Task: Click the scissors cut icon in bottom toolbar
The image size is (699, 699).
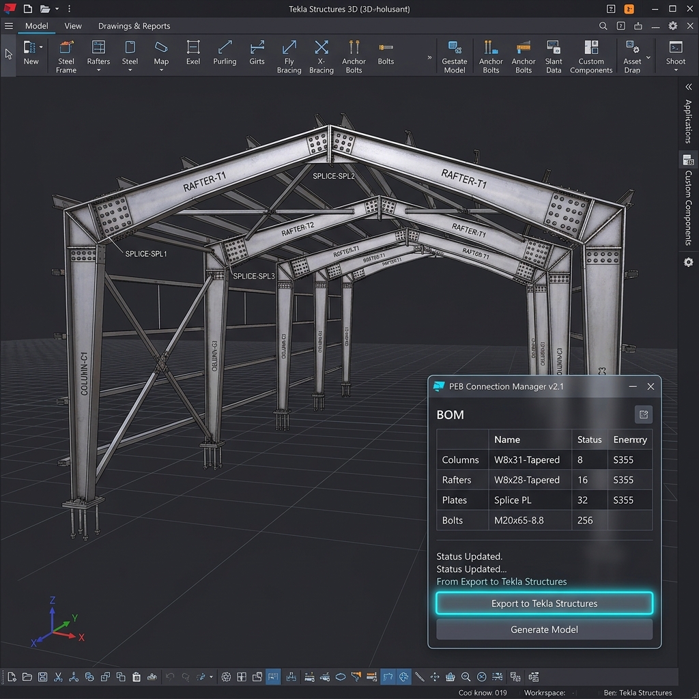Action: pos(58,676)
